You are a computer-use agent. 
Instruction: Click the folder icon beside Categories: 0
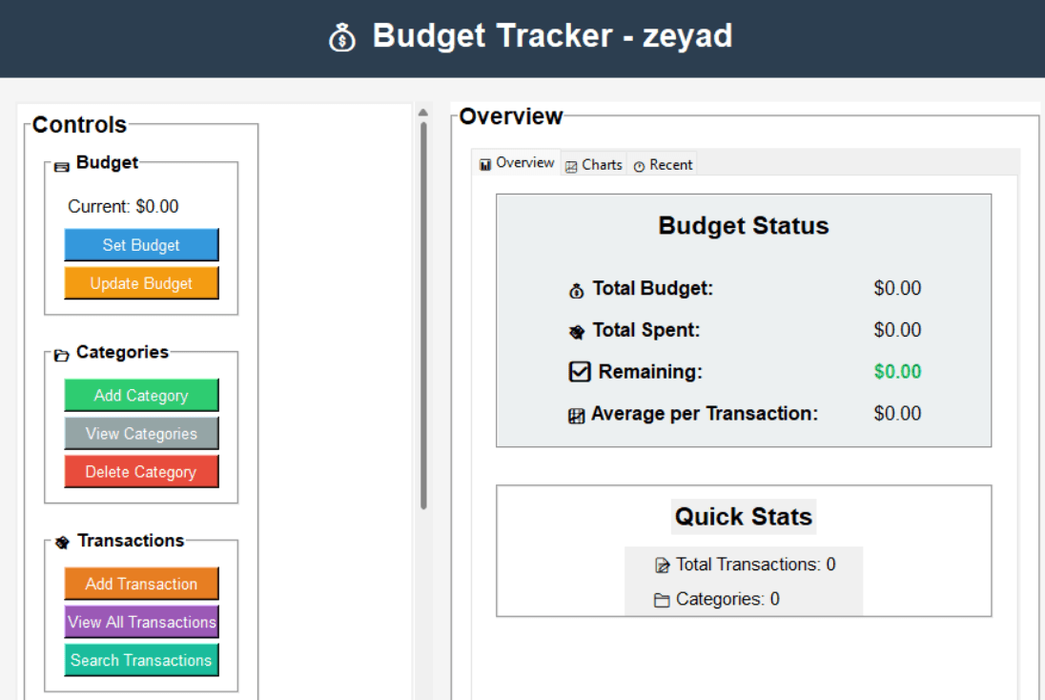pos(662,600)
